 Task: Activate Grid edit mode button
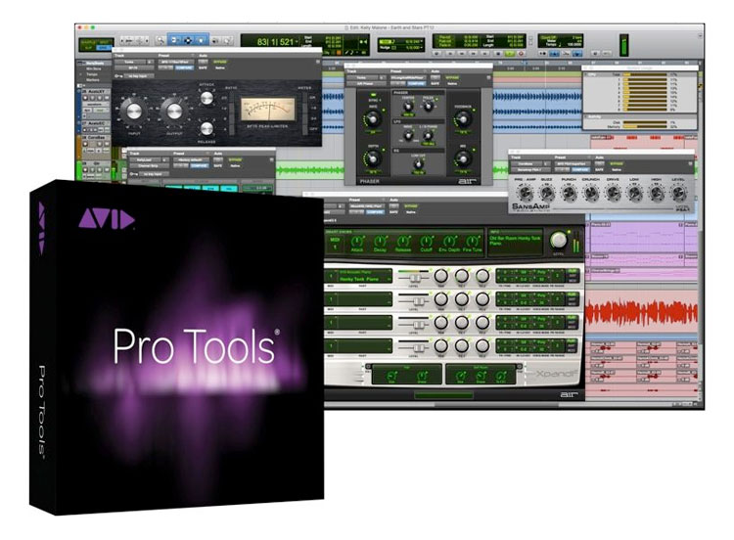(102, 47)
